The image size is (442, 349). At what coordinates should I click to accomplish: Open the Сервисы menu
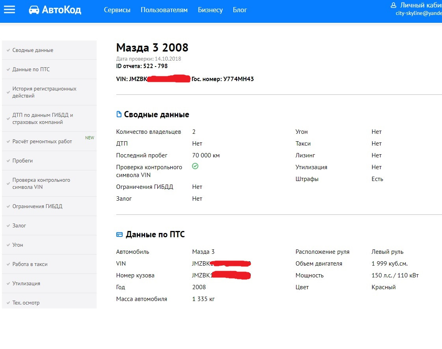pos(117,10)
